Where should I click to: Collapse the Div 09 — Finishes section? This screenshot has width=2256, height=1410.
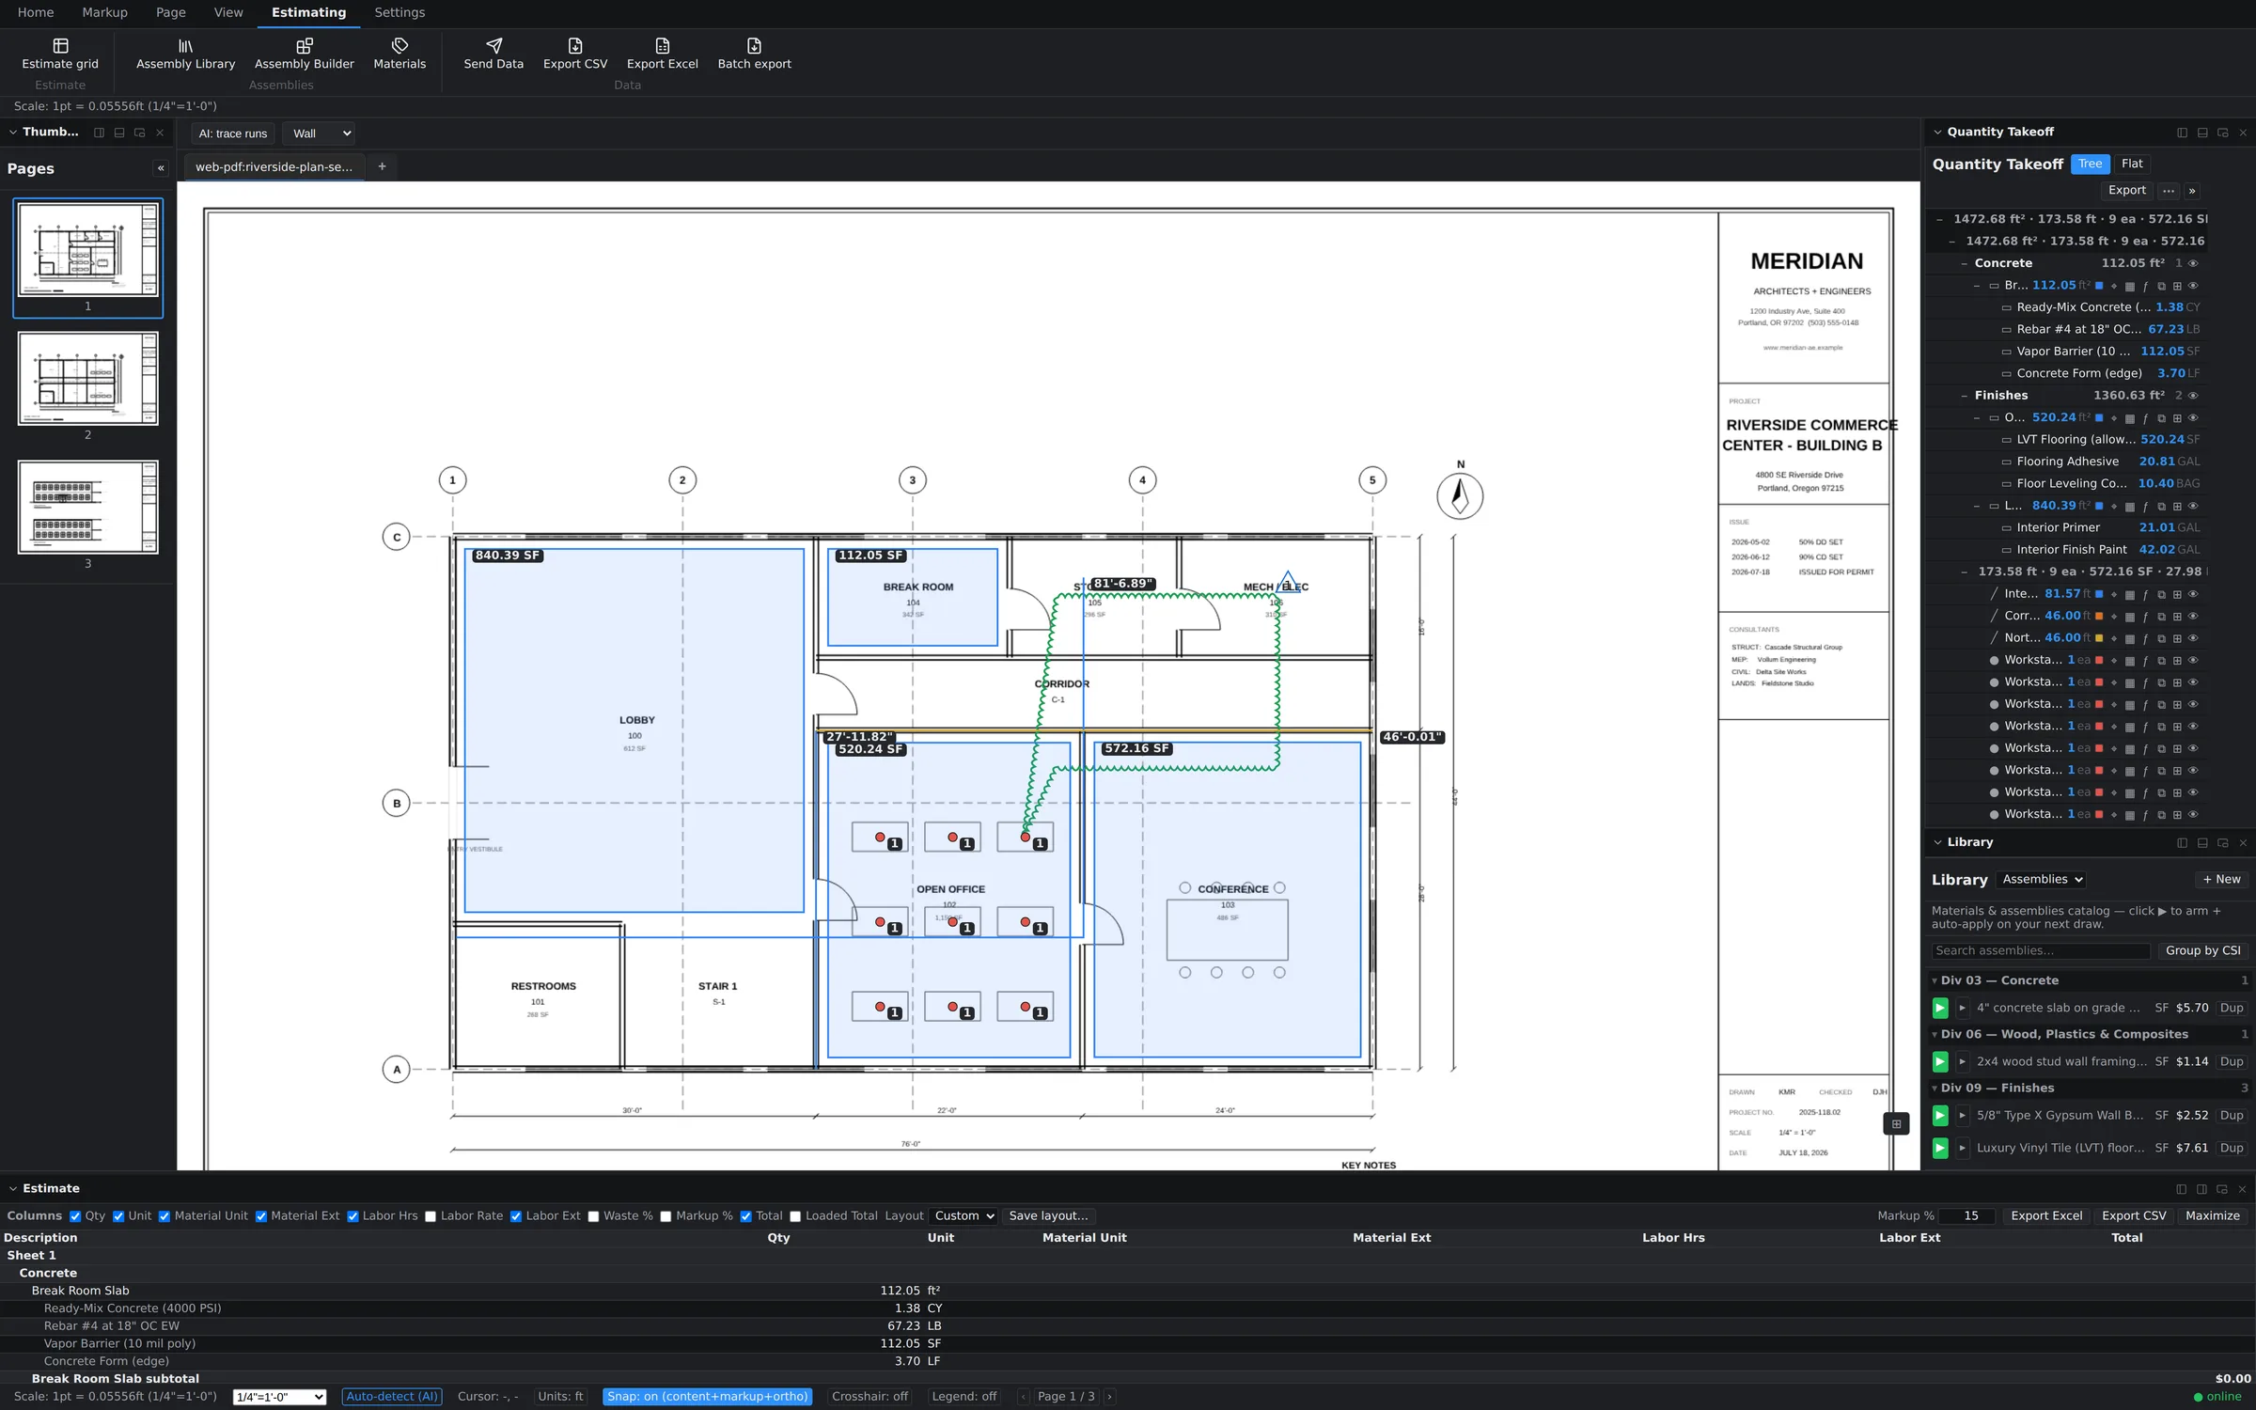1935,1089
